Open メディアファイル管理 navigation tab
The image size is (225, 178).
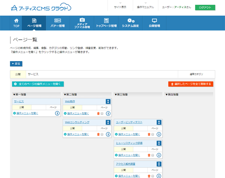pos(82,23)
